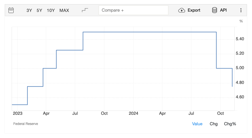
Task: Show the 10Y historical range
Action: (x=51, y=10)
